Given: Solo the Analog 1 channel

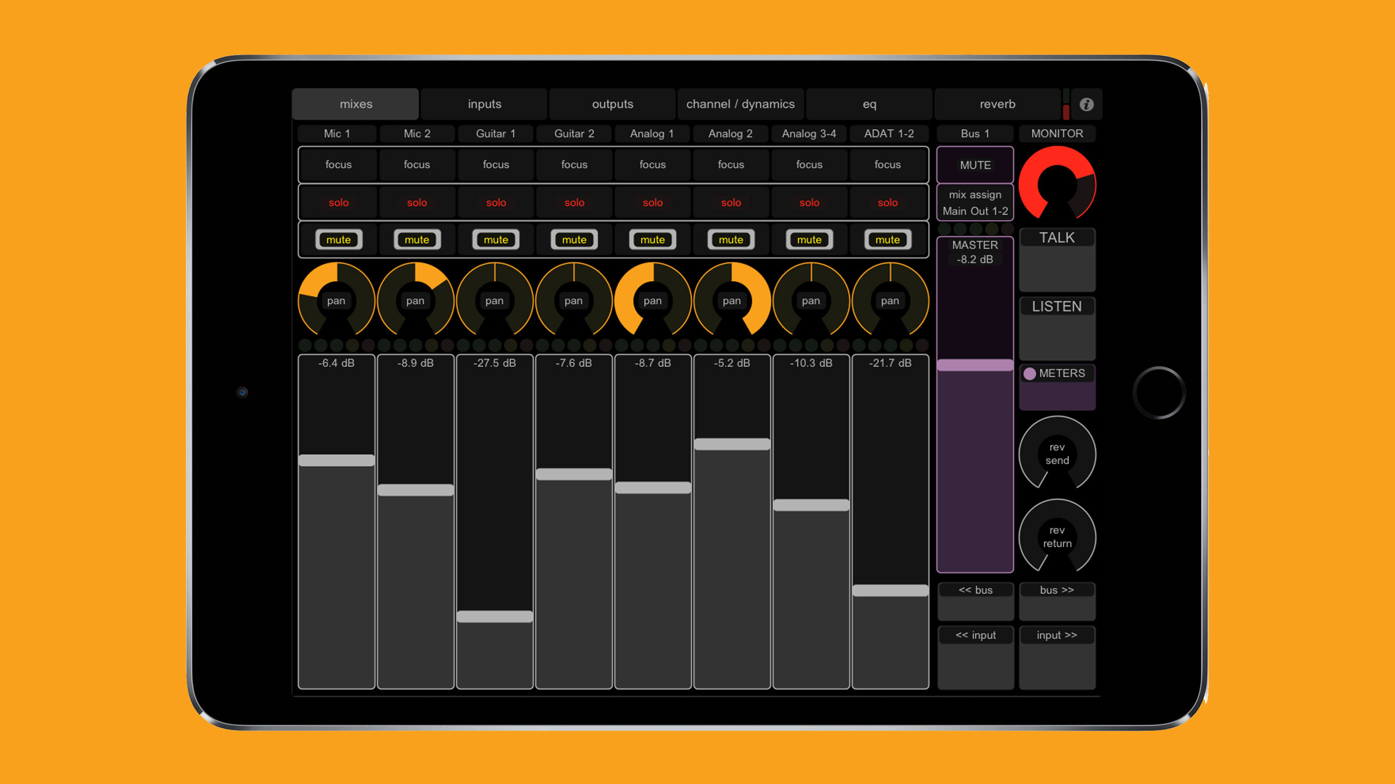Looking at the screenshot, I should click(653, 202).
